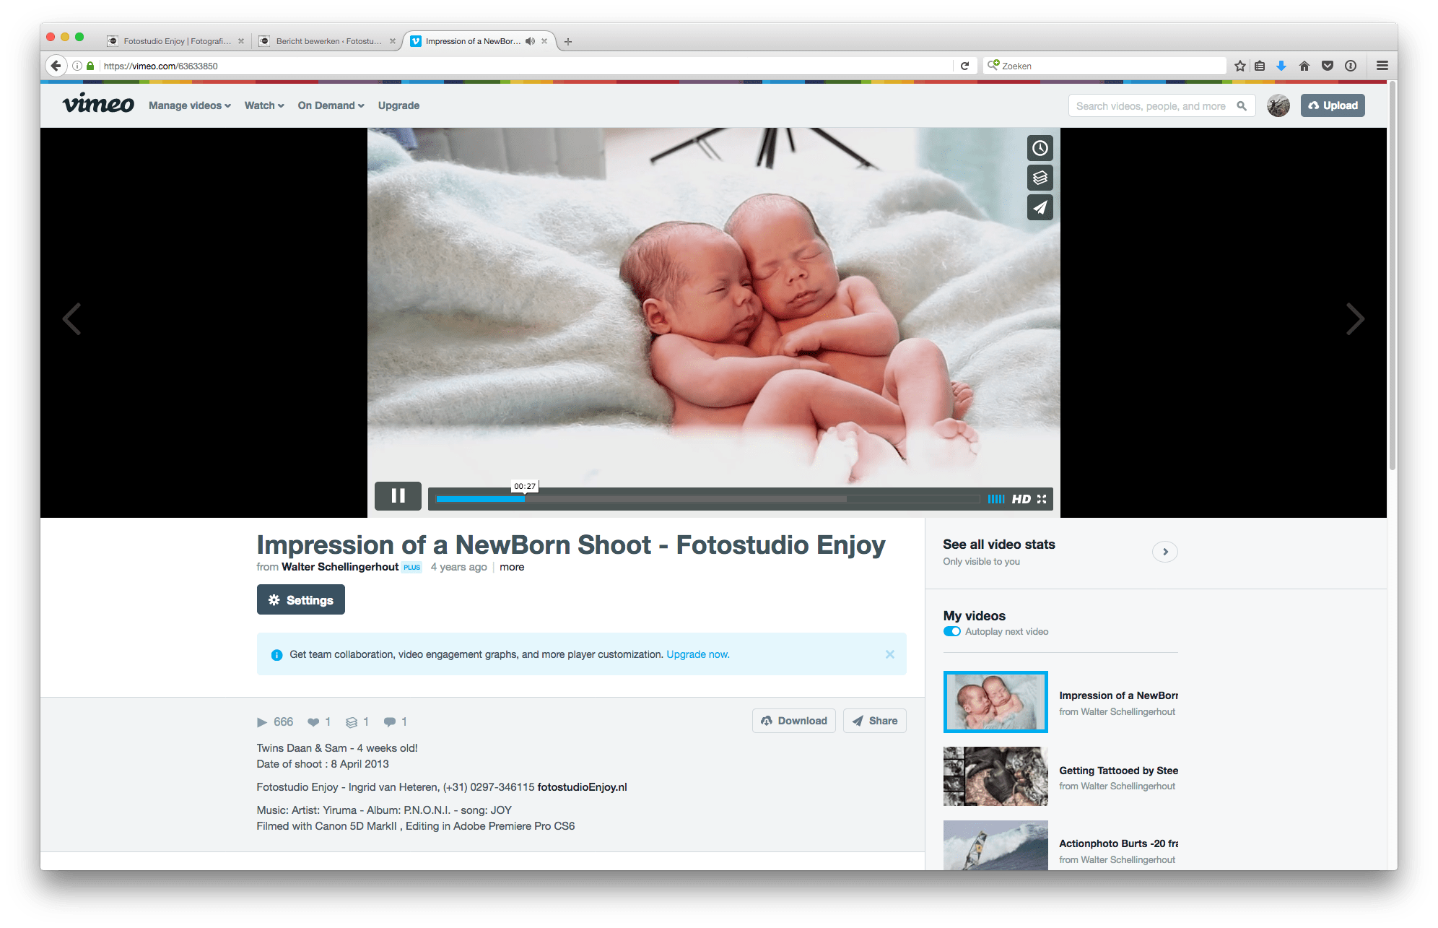Bookmark this page with star
1438x928 pixels.
(1240, 66)
